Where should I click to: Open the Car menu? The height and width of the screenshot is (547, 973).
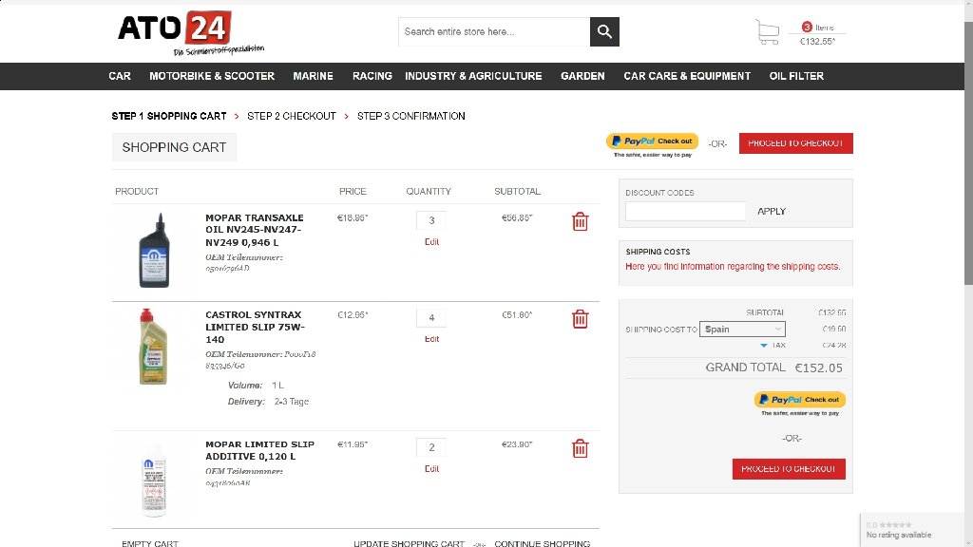point(120,76)
